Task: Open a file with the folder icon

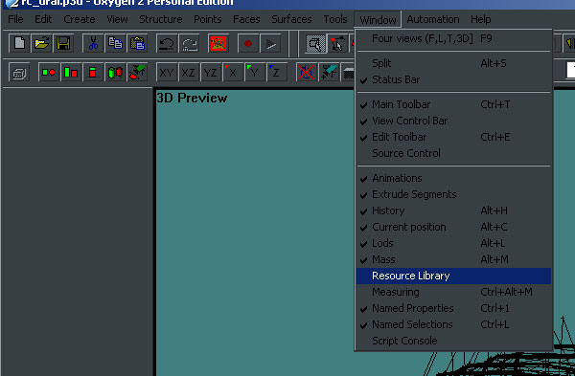Action: click(41, 44)
